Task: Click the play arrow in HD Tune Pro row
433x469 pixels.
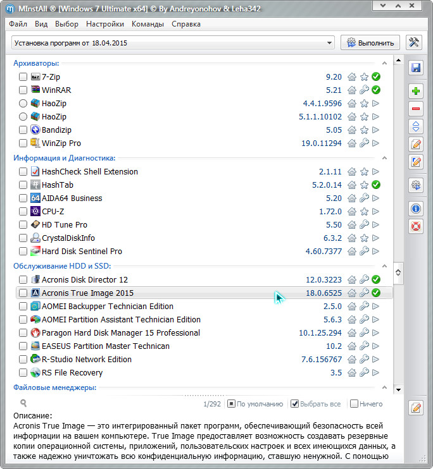Action: 375,224
